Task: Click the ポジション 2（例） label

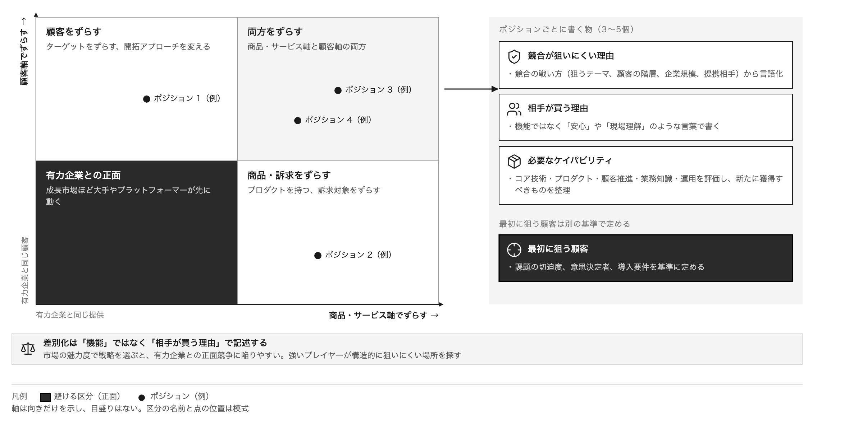Action: [x=359, y=255]
